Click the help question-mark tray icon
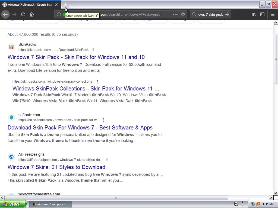The image size is (278, 208). tap(236, 204)
